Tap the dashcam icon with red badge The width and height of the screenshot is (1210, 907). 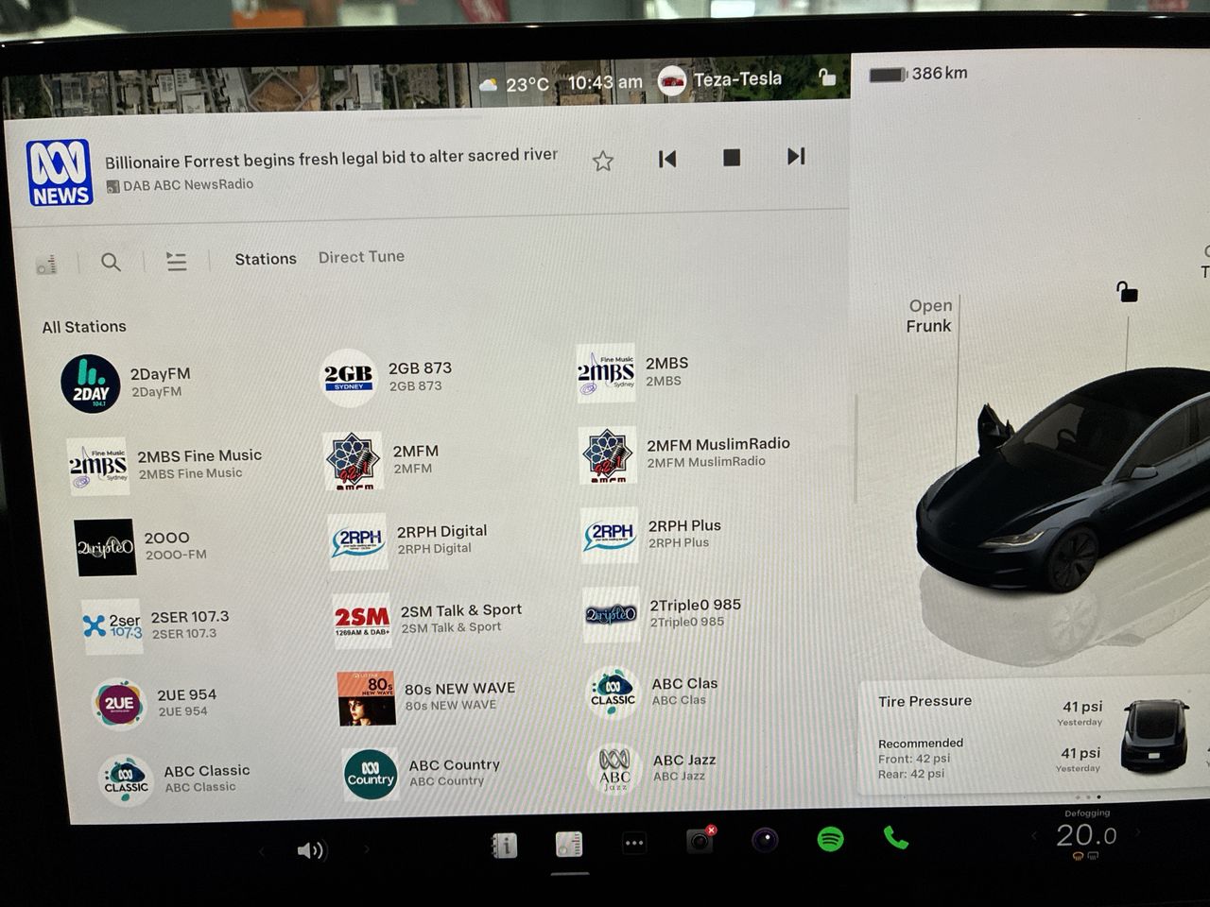(700, 840)
